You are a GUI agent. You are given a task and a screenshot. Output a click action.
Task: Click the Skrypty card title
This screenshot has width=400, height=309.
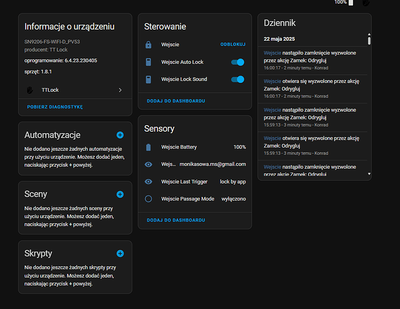pyautogui.click(x=38, y=253)
